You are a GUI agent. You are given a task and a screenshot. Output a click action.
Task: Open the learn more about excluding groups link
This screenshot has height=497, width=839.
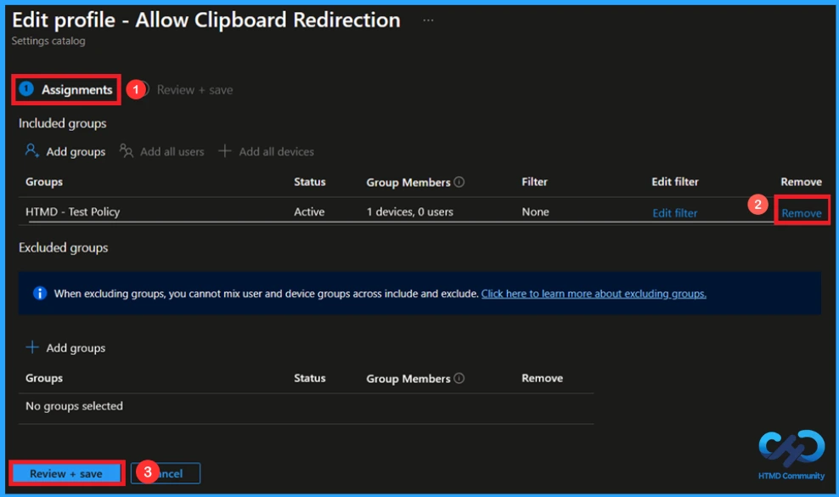click(x=594, y=293)
